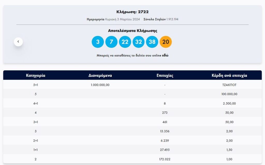The height and width of the screenshot is (165, 265).
Task: Click the 'Κλήρωση: 2722' draw title
Action: coord(132,12)
